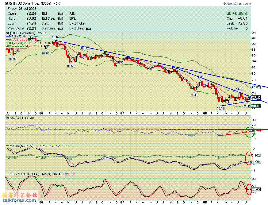The height and width of the screenshot is (205, 268).
Task: Open the StockCharts.com copyright link
Action: point(238,3)
